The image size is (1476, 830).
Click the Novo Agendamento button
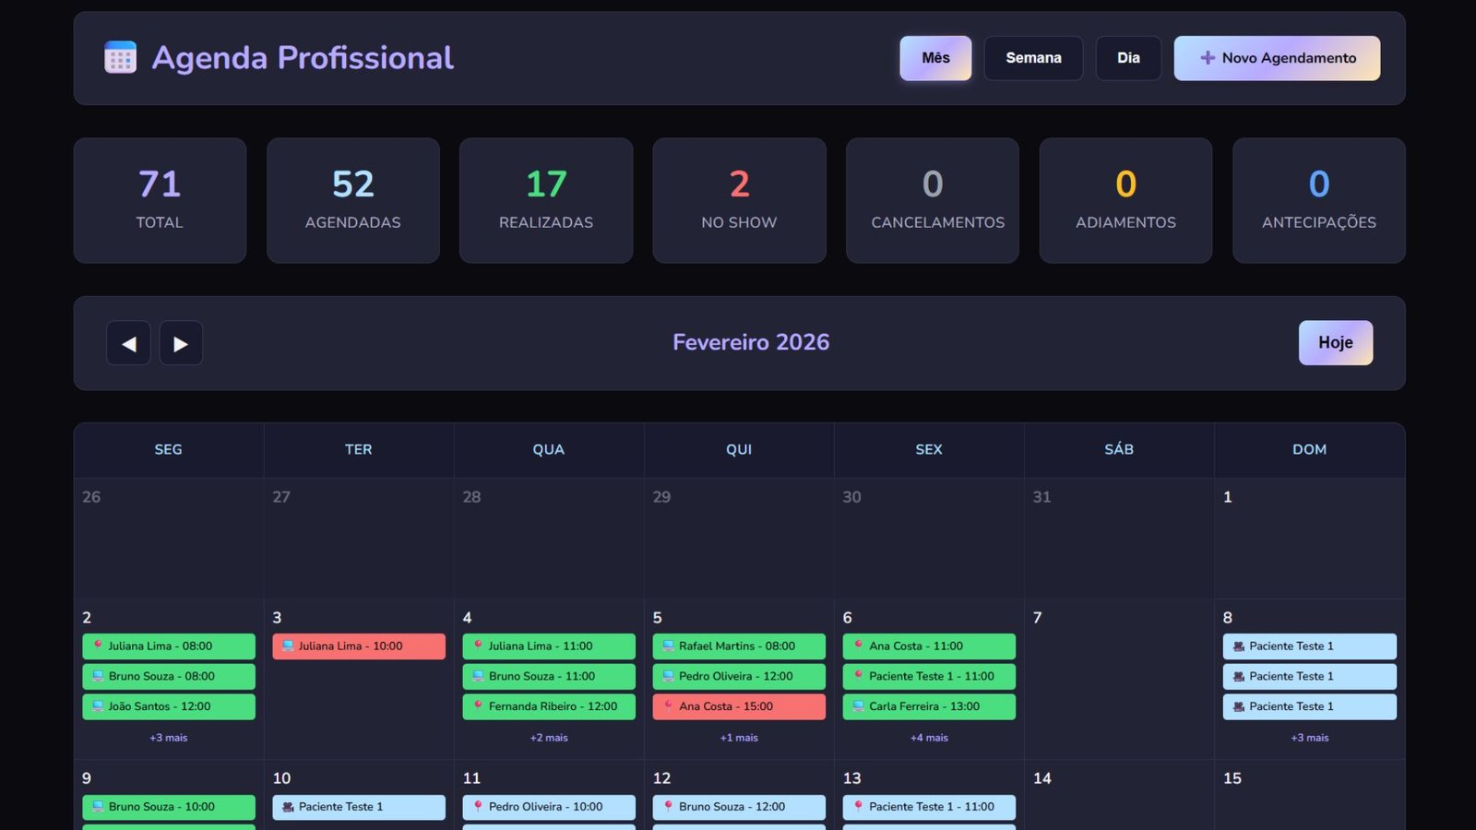coord(1277,58)
